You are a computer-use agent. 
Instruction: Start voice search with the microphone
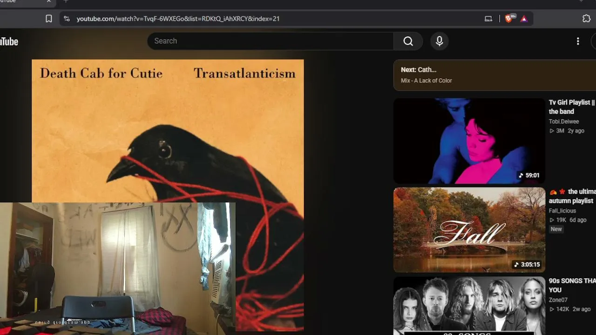click(x=439, y=41)
